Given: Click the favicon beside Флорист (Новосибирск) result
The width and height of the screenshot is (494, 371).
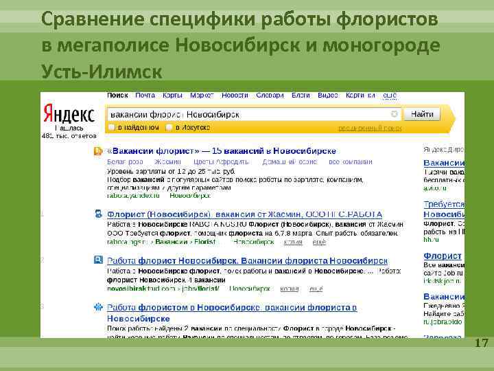Looking at the screenshot, I should 99,214.
